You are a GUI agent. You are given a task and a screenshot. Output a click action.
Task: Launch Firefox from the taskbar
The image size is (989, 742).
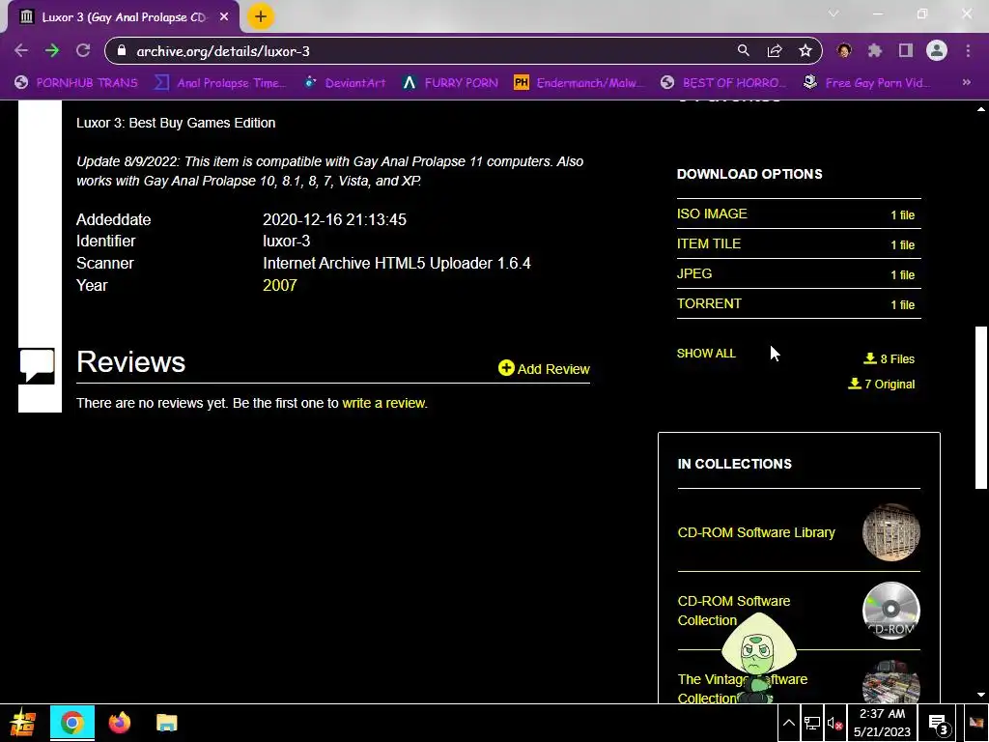[x=119, y=723]
